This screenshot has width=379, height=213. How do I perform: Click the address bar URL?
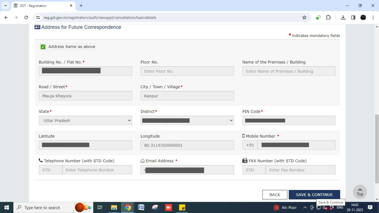click(100, 17)
